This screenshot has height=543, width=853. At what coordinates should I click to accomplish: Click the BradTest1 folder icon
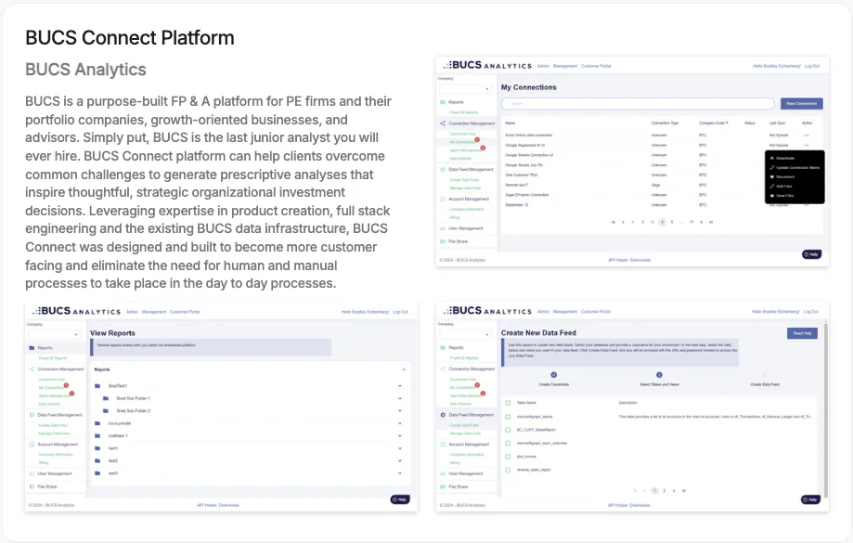coord(97,386)
